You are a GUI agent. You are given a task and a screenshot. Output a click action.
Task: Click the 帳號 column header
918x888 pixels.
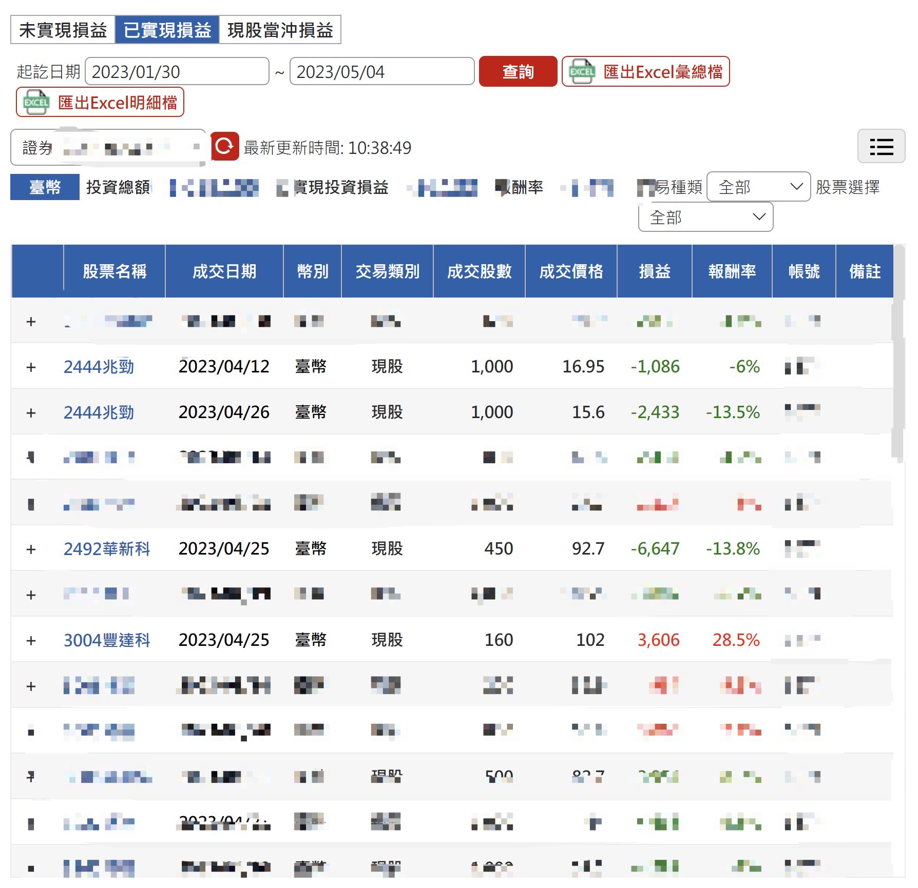click(804, 271)
